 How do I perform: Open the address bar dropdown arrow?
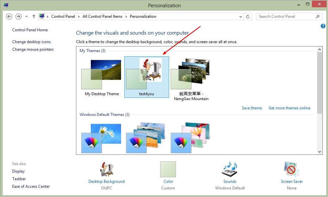pos(240,16)
